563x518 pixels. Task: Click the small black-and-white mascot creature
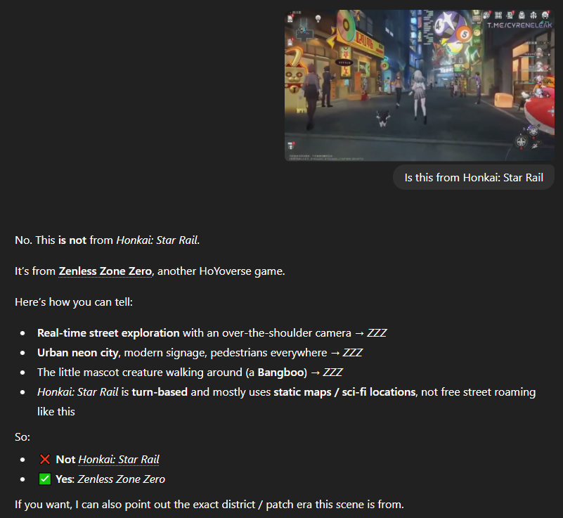tap(383, 118)
